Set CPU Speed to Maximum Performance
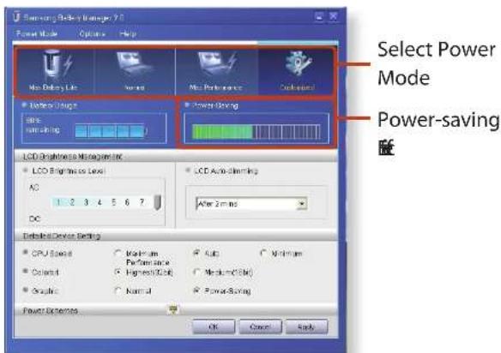This screenshot has height=353, width=501. [x=118, y=254]
